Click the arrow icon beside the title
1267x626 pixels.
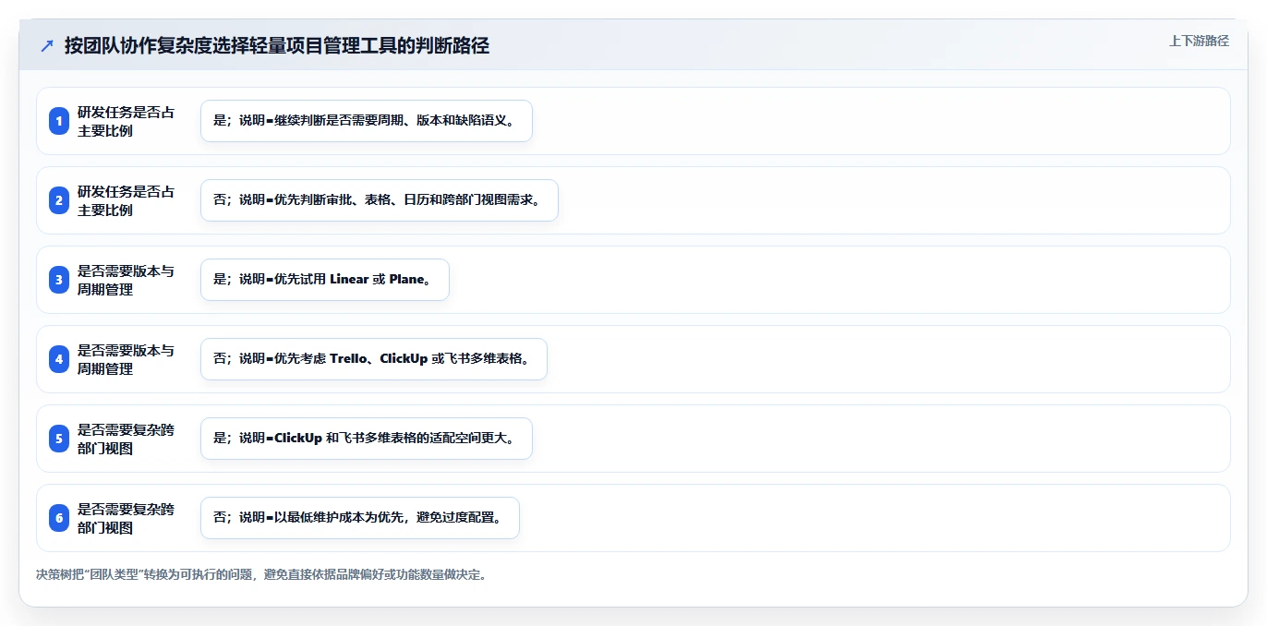[47, 46]
